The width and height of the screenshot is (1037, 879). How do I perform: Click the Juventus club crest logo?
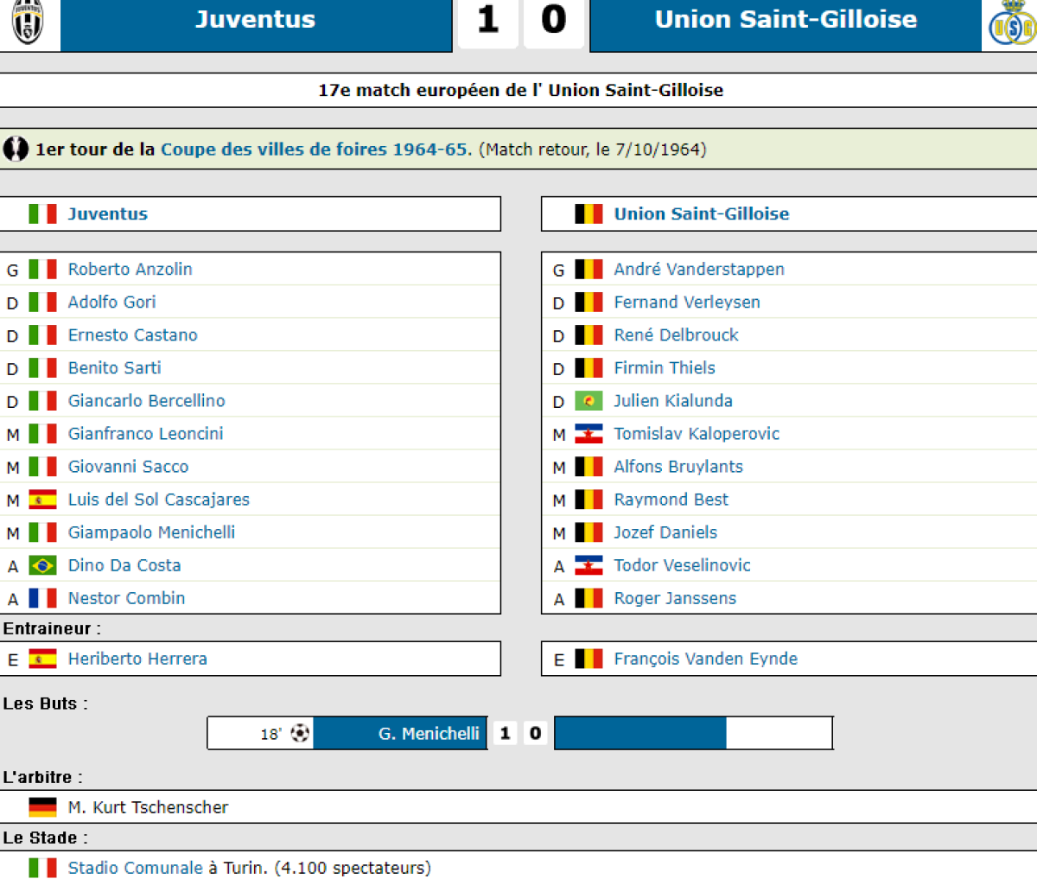pyautogui.click(x=29, y=22)
